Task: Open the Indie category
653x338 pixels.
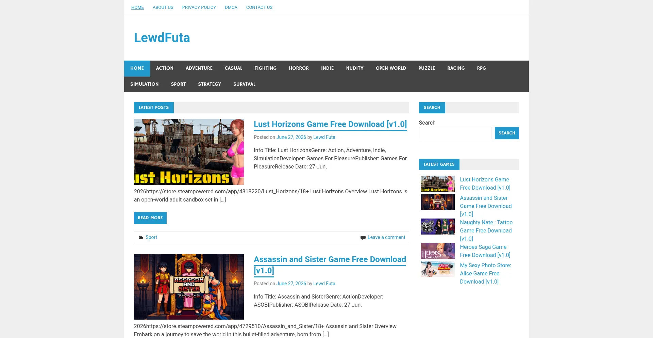Action: pos(327,68)
